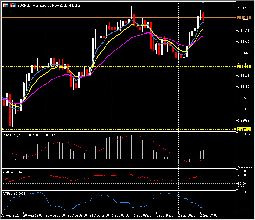The width and height of the screenshot is (255, 220).
Task: Click the Depth of Market icon
Action: click(12, 6)
